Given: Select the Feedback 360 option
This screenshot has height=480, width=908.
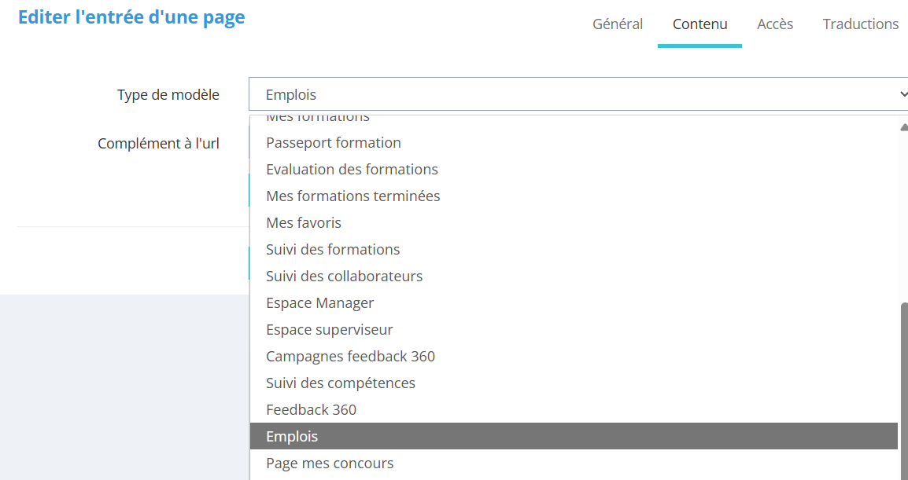Looking at the screenshot, I should click(311, 410).
